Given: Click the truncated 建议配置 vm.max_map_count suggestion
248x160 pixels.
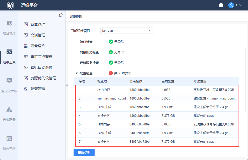Looking at the screenshot, I should [216, 98].
